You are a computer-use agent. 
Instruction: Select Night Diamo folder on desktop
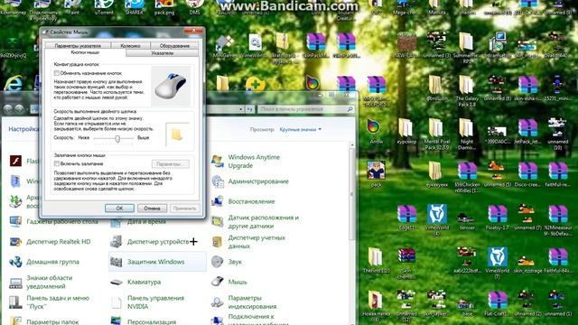(467, 135)
